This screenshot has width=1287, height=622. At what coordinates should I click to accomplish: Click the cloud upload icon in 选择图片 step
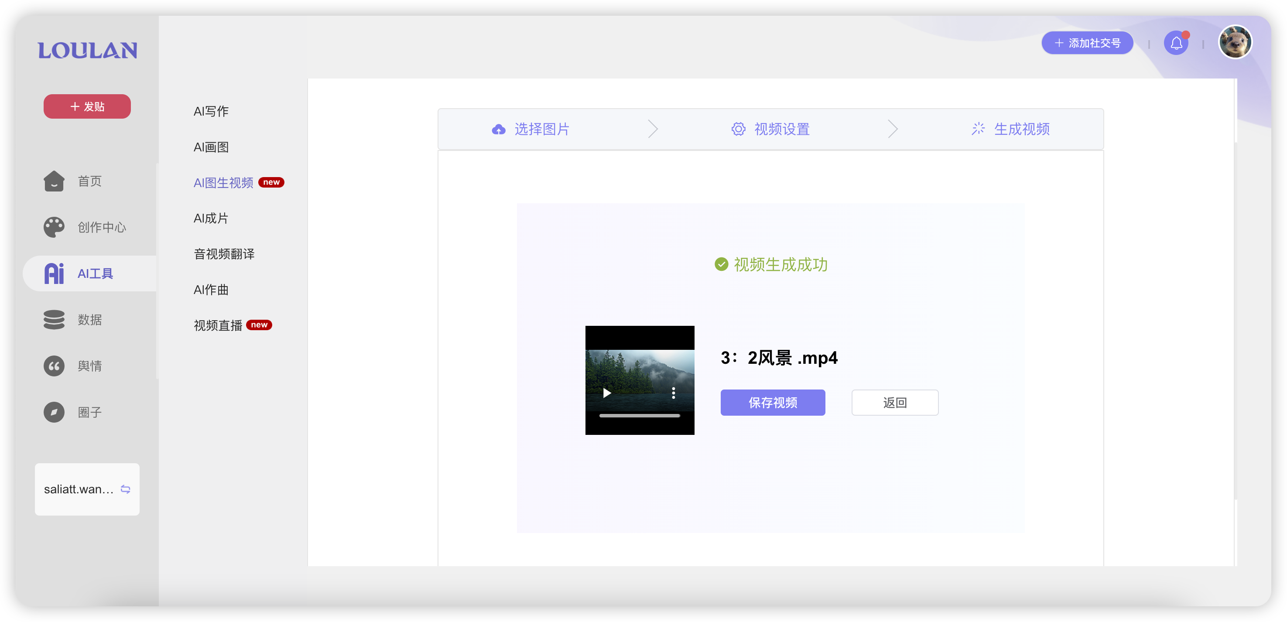499,130
